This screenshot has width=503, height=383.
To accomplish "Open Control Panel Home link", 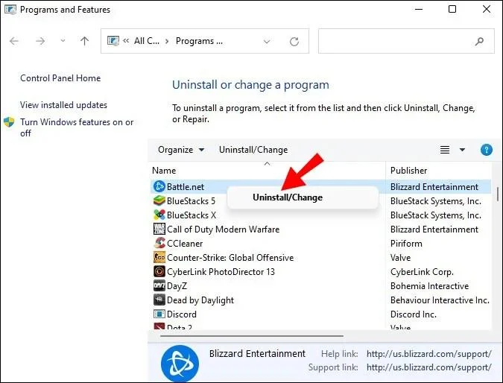I will click(60, 78).
